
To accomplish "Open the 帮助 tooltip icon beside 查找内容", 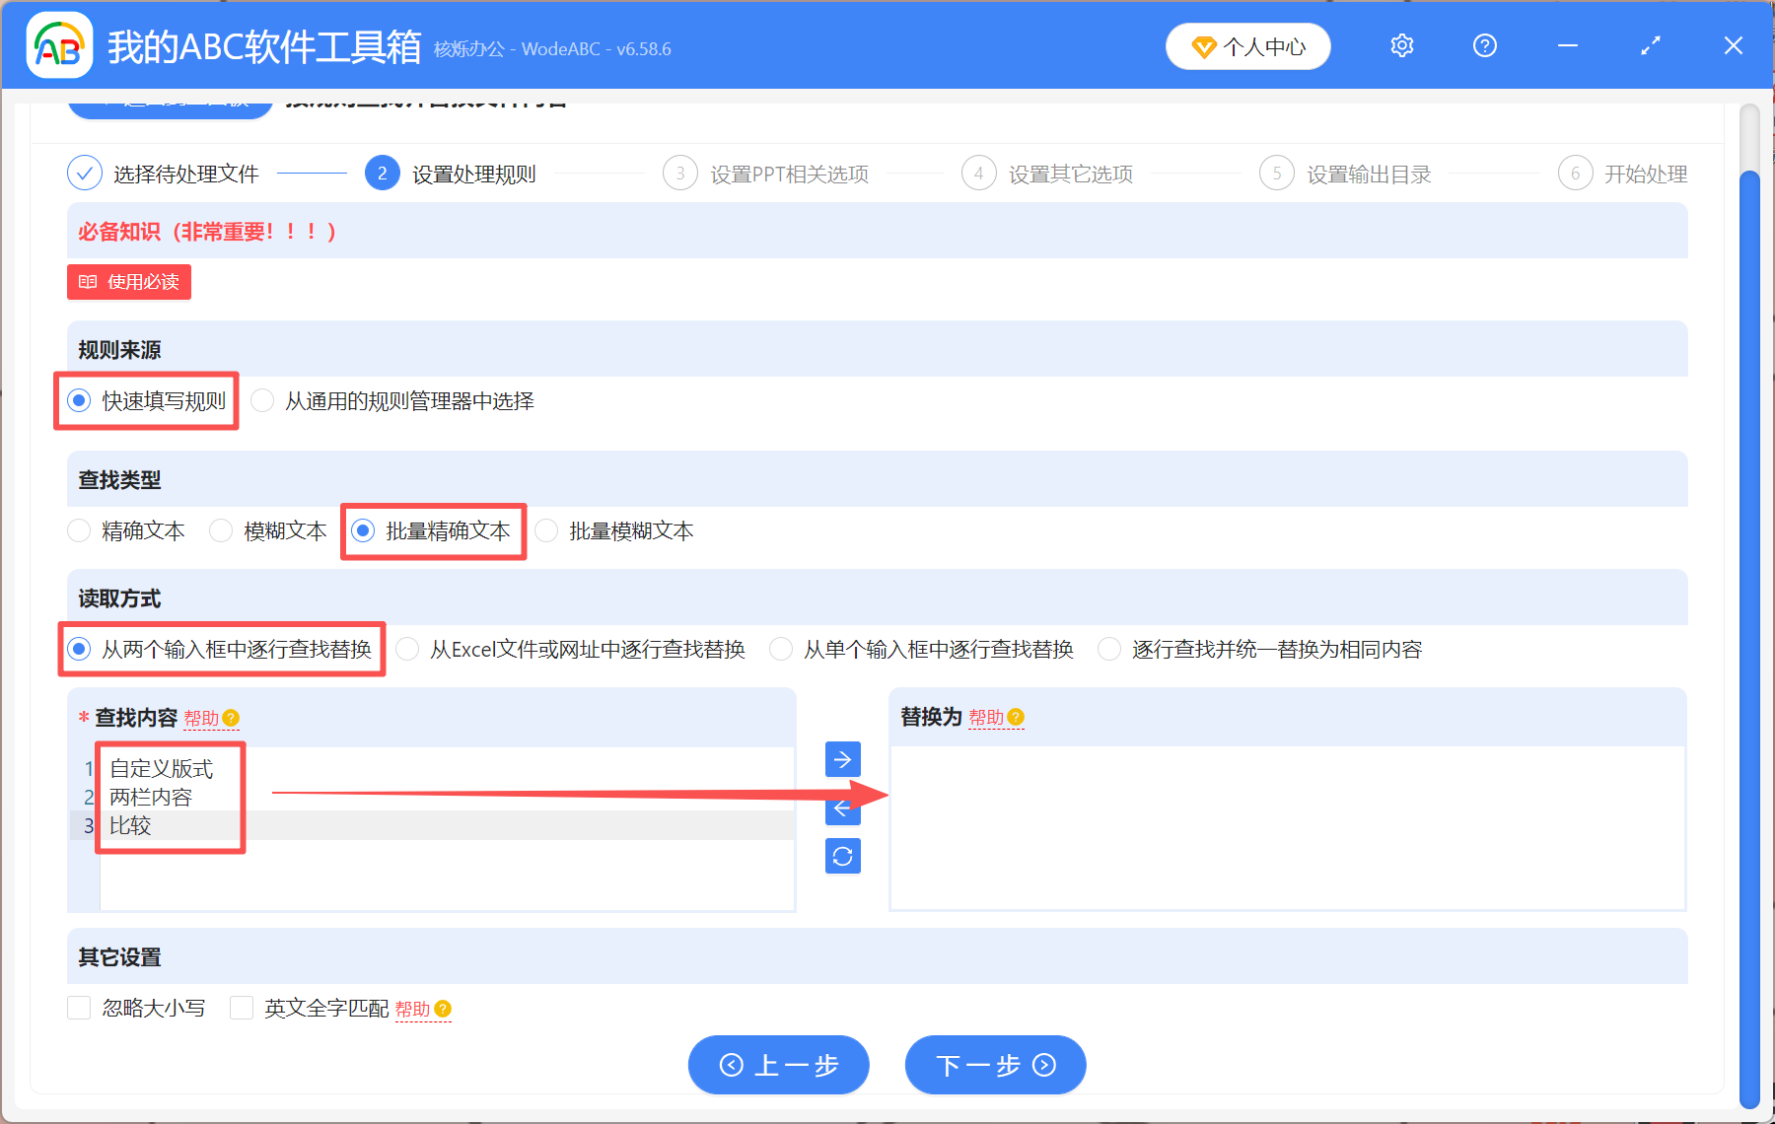I will [x=232, y=719].
